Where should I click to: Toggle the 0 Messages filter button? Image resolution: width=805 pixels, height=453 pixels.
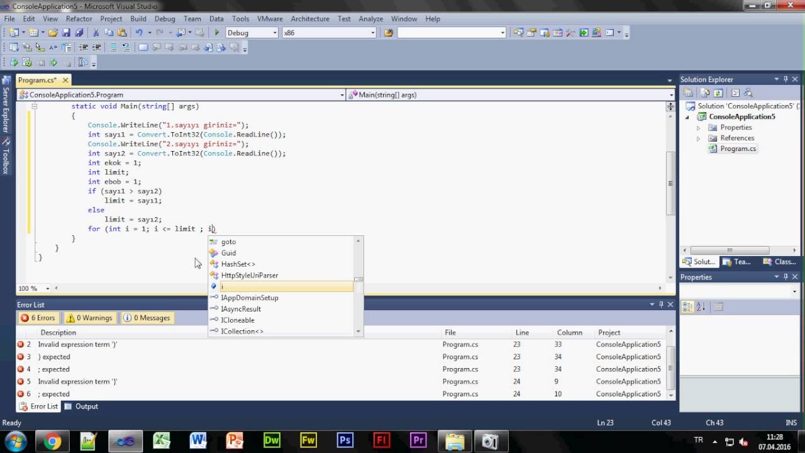click(x=147, y=318)
